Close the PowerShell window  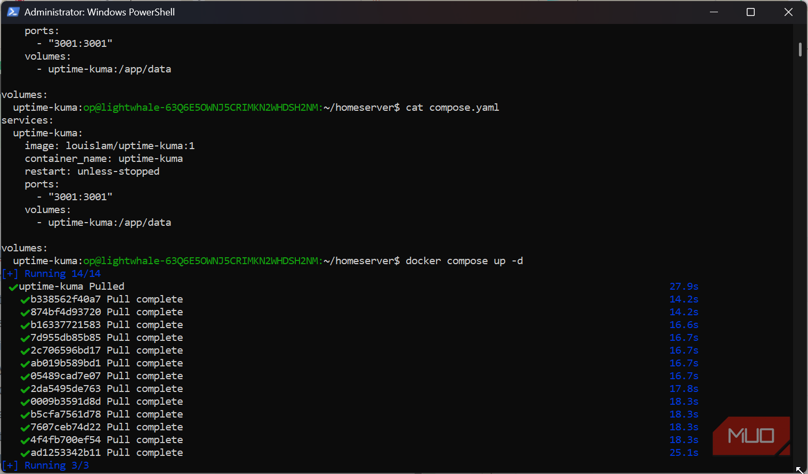click(x=788, y=12)
